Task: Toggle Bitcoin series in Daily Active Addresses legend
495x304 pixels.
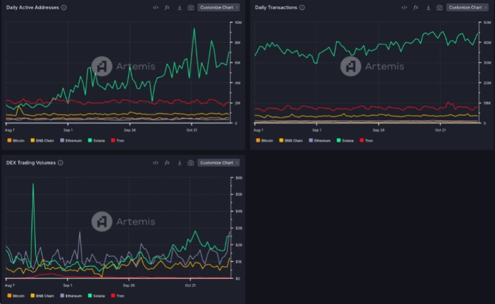Action: click(16, 140)
